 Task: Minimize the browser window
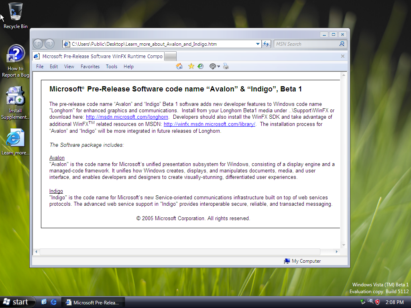(324, 34)
